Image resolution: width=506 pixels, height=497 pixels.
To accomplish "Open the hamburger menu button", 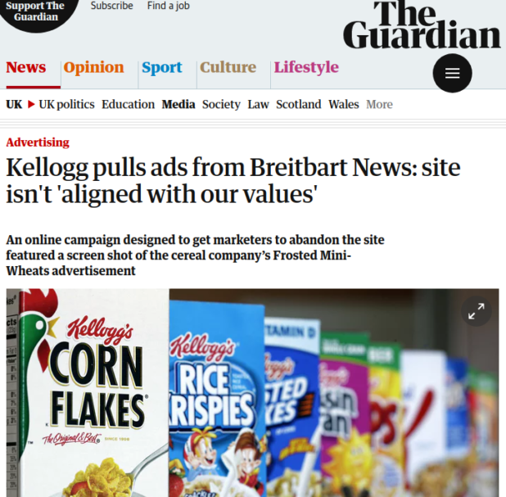I will coord(452,73).
